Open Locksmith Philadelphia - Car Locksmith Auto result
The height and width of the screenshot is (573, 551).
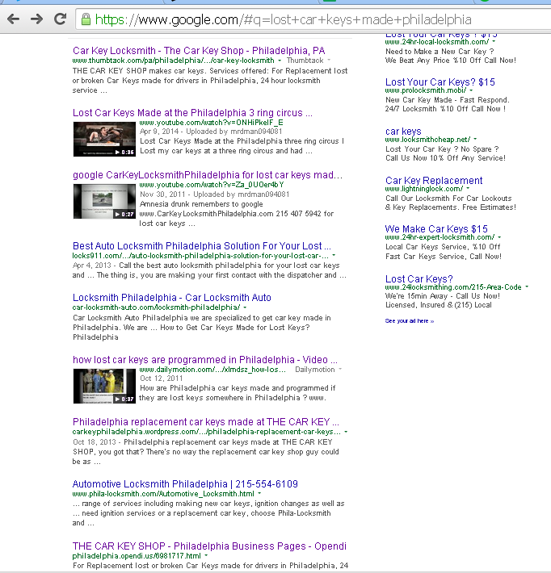click(x=172, y=298)
